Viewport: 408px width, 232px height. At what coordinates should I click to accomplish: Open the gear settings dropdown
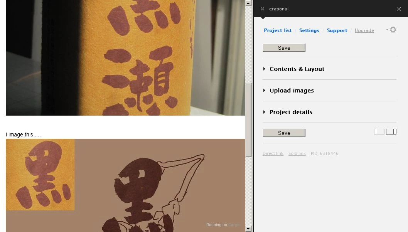click(392, 30)
